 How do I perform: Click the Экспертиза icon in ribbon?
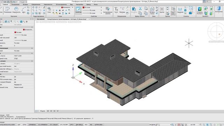click(219, 10)
